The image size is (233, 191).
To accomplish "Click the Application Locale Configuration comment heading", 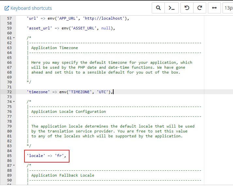I will (x=69, y=112).
